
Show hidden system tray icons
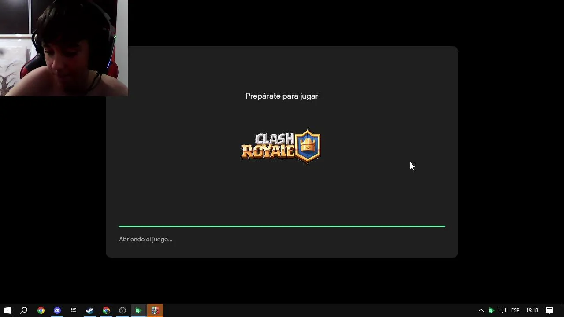pos(481,310)
